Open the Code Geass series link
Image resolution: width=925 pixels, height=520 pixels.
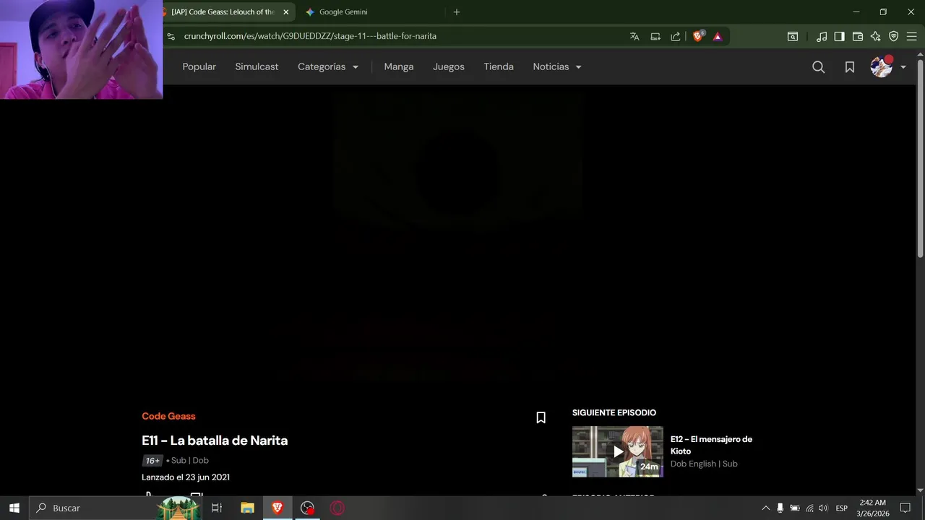(168, 416)
